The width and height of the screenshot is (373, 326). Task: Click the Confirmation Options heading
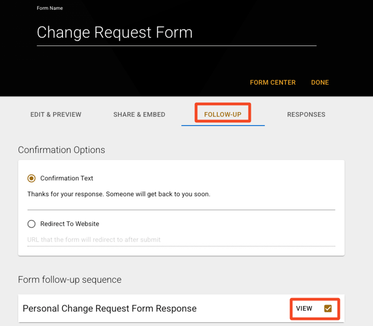click(x=61, y=150)
